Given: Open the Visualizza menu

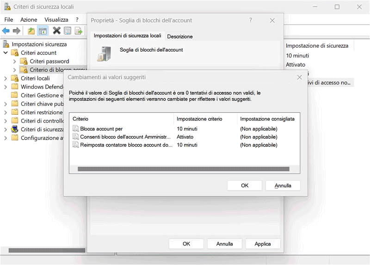Looking at the screenshot, I should [x=56, y=19].
